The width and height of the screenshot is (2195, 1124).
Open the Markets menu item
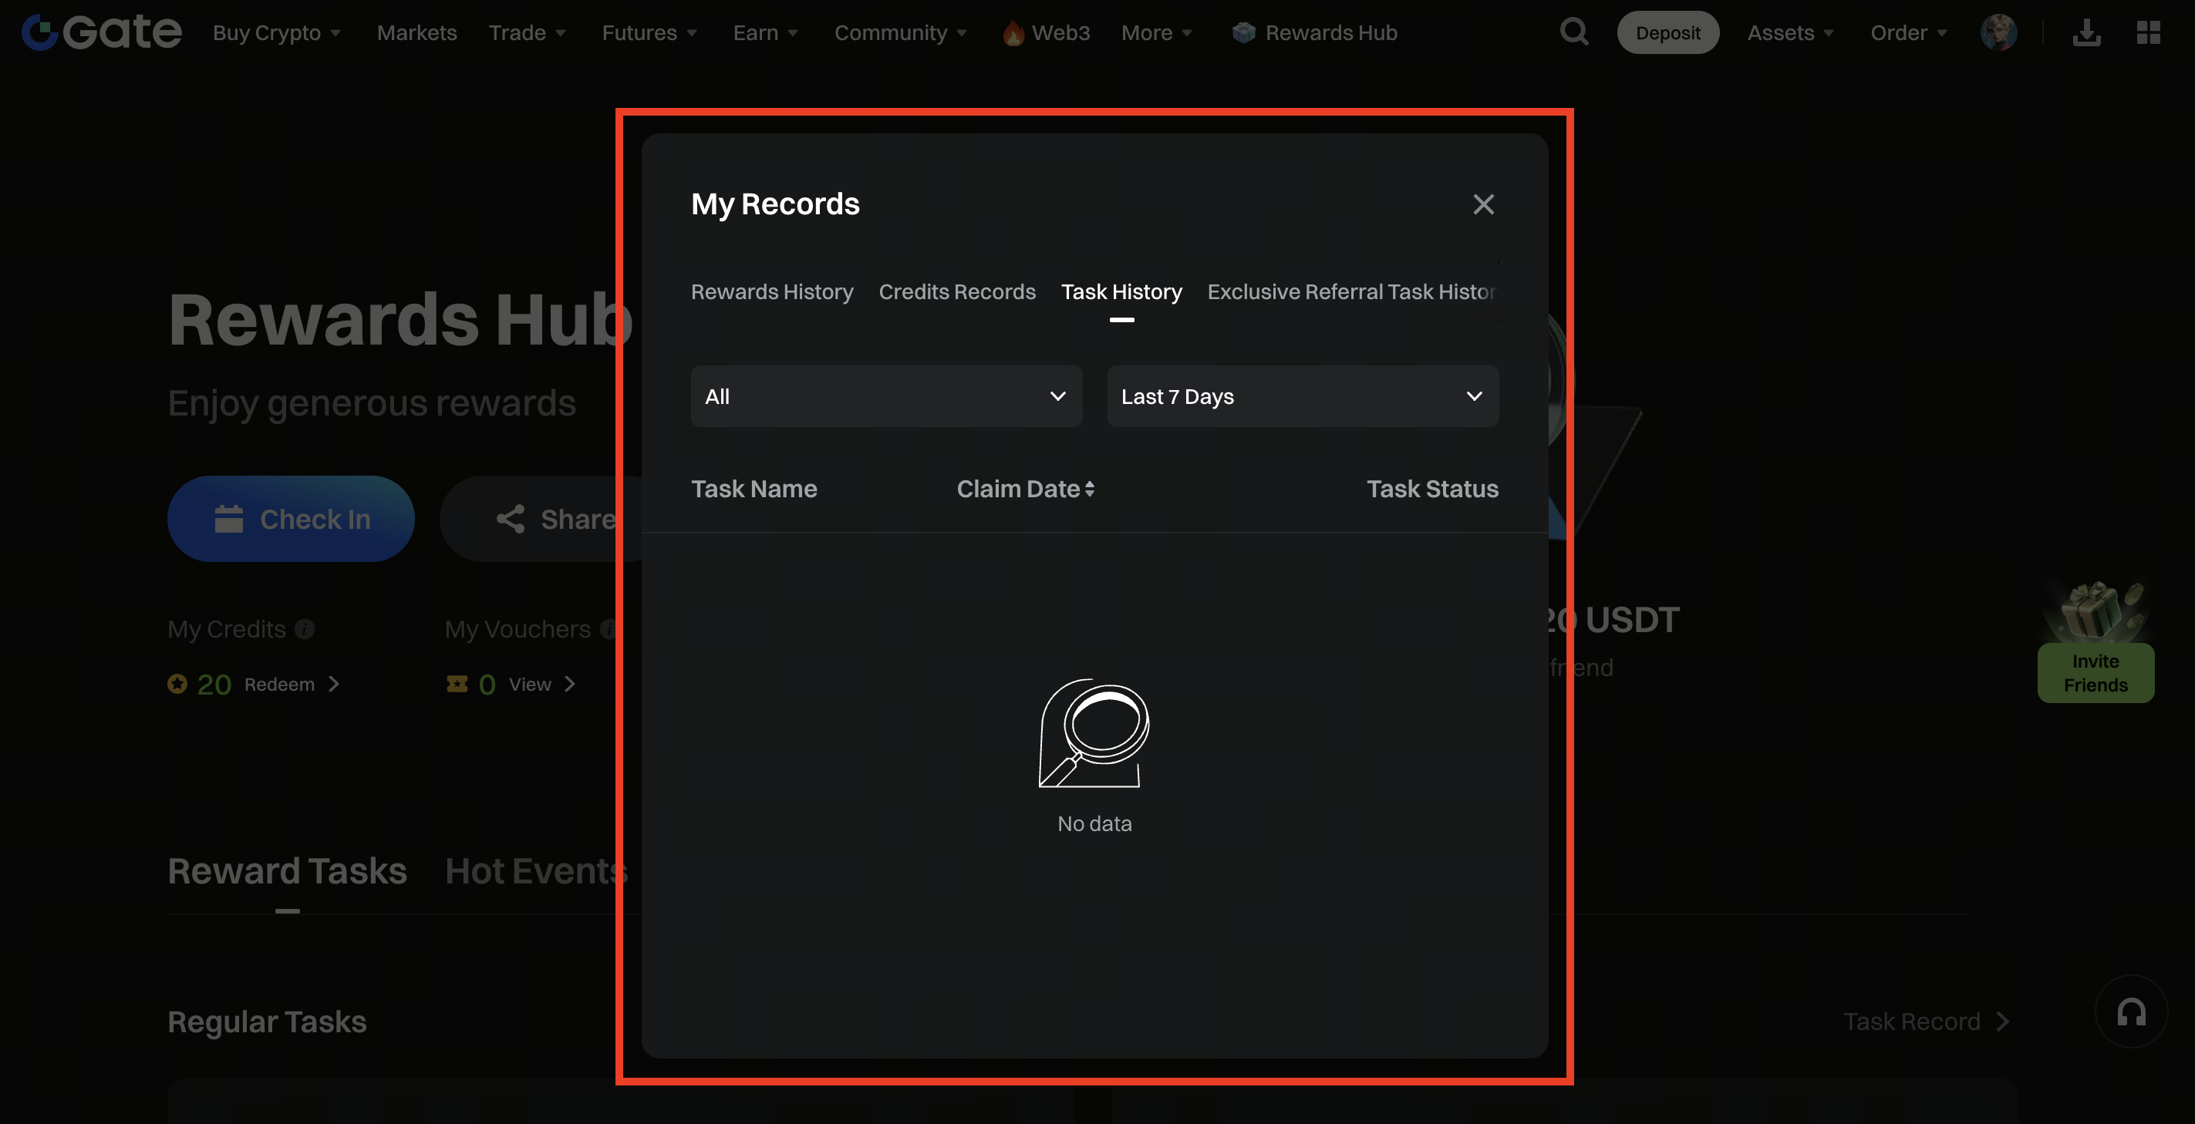tap(416, 32)
